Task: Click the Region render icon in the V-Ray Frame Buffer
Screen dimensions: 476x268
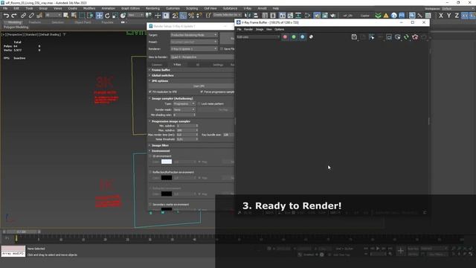Action: [372, 36]
